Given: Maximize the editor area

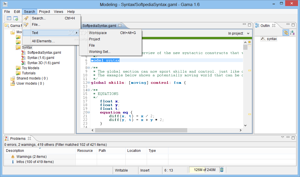Looking at the screenshot, I should coord(249,25).
